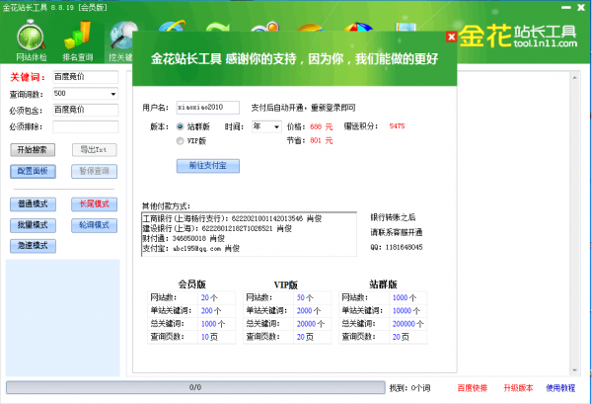Open the 时间 duration dropdown
The width and height of the screenshot is (592, 404).
pos(266,126)
